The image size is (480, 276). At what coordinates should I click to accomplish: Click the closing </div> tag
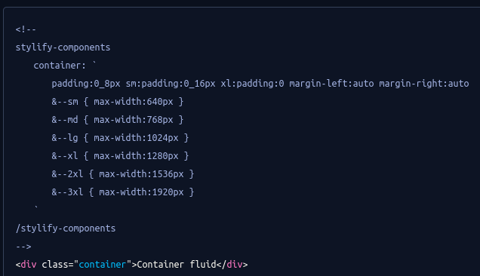[x=232, y=265]
